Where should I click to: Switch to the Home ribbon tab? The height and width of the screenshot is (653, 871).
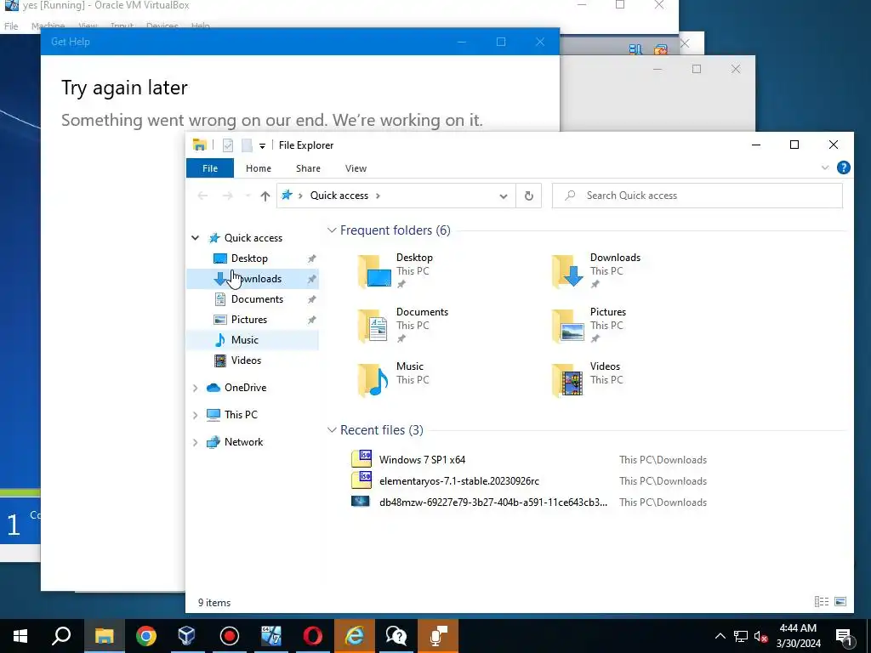coord(259,168)
